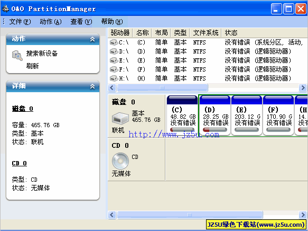Select partition (F) block 170.90 GB
308x231 pixels.
278,115
